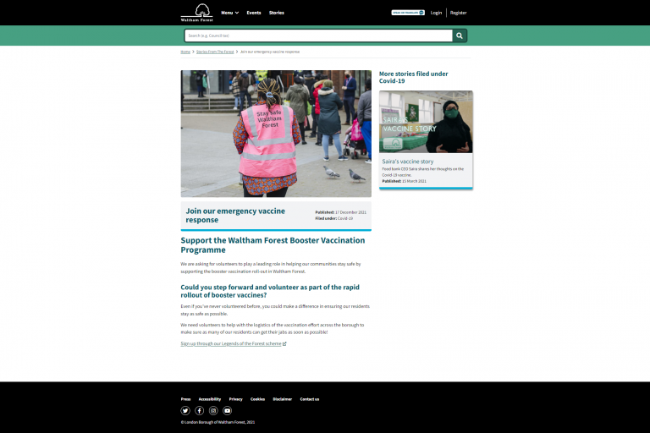Click the Waltham Forest tree logo

pos(196,12)
